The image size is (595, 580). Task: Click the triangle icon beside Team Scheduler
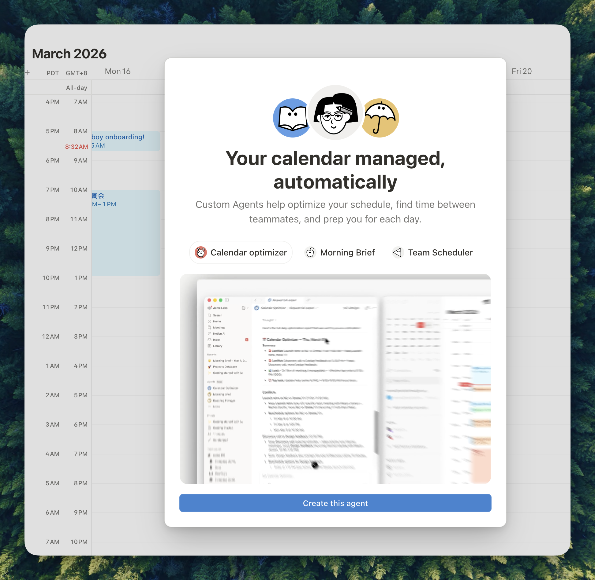coord(398,253)
